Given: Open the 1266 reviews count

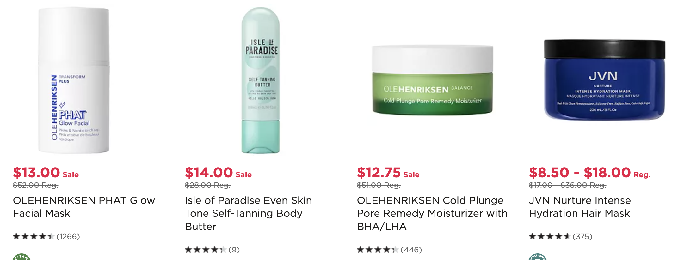Looking at the screenshot, I should point(68,236).
